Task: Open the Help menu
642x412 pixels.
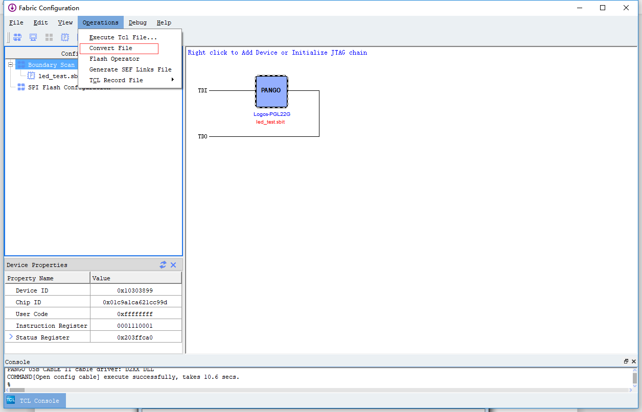Action: 164,22
